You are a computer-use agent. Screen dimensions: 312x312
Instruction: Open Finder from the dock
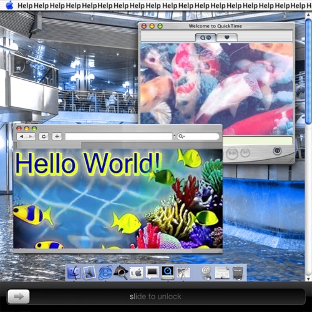(74, 273)
